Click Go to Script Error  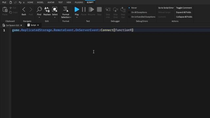166,8
